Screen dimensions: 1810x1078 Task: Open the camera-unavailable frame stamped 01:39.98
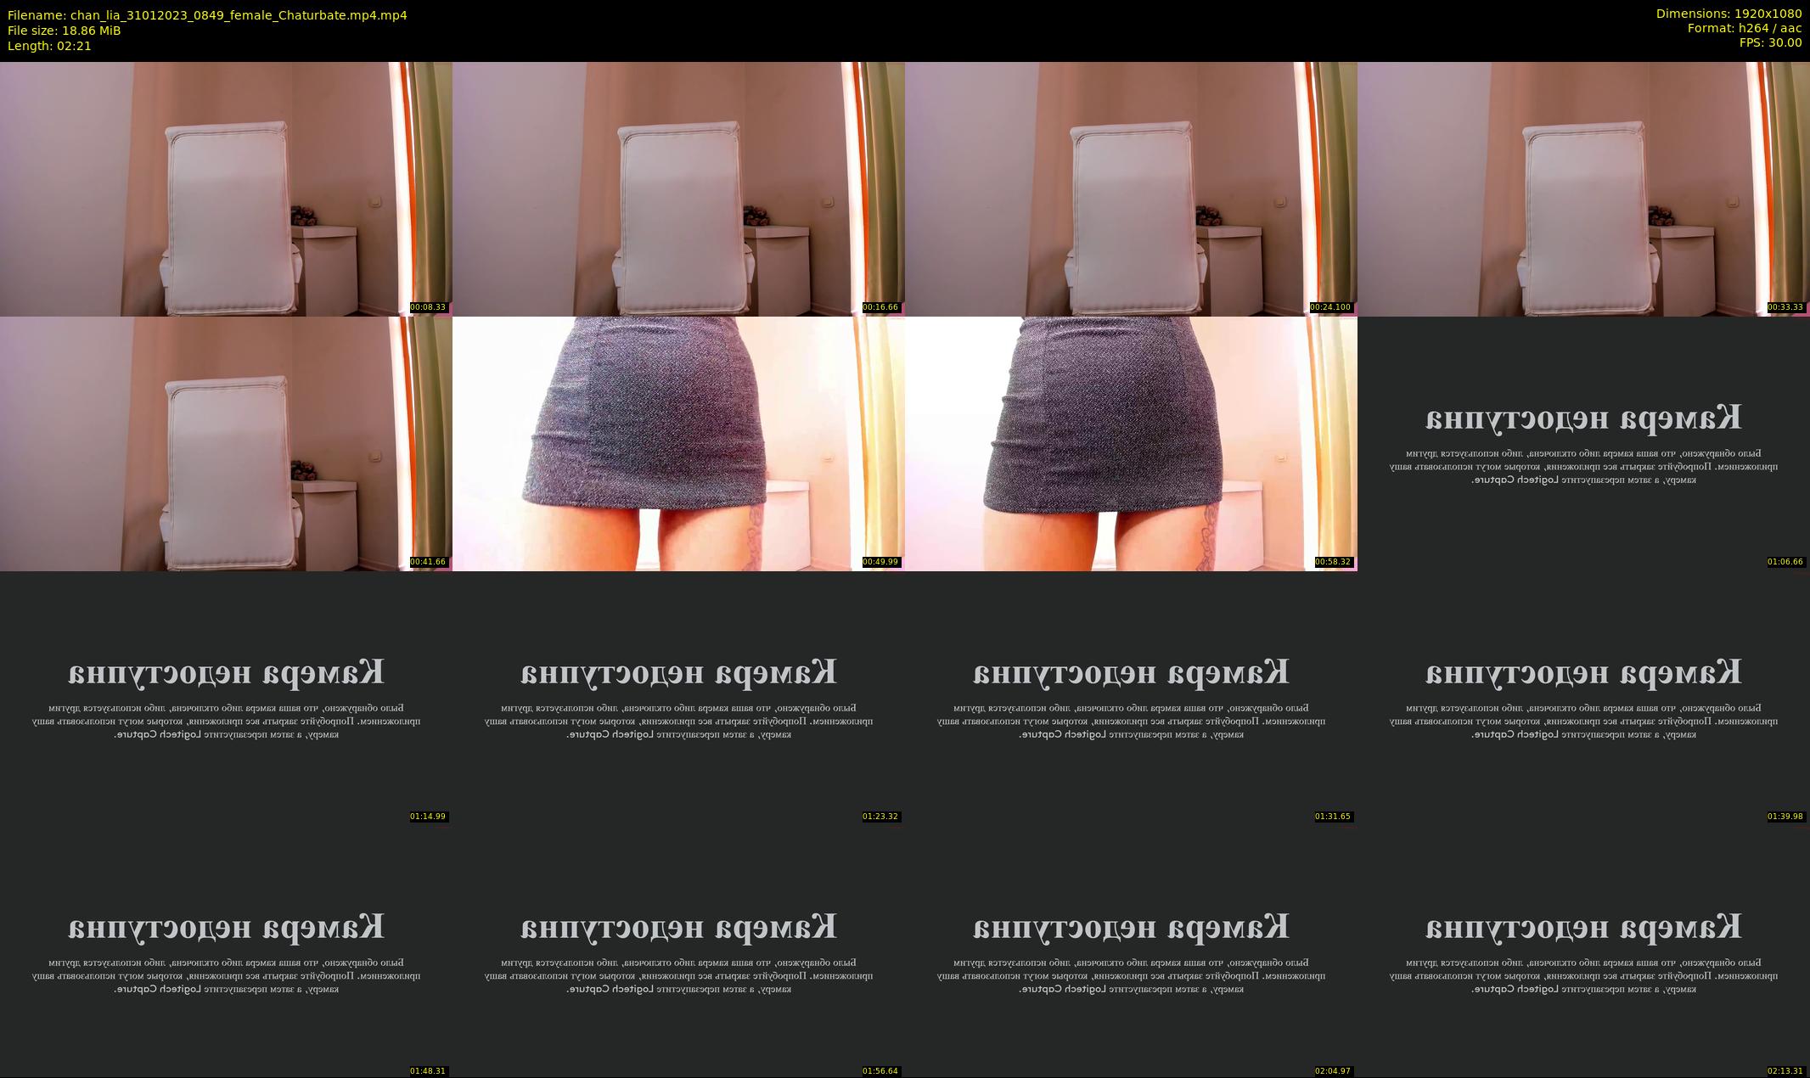point(1583,698)
